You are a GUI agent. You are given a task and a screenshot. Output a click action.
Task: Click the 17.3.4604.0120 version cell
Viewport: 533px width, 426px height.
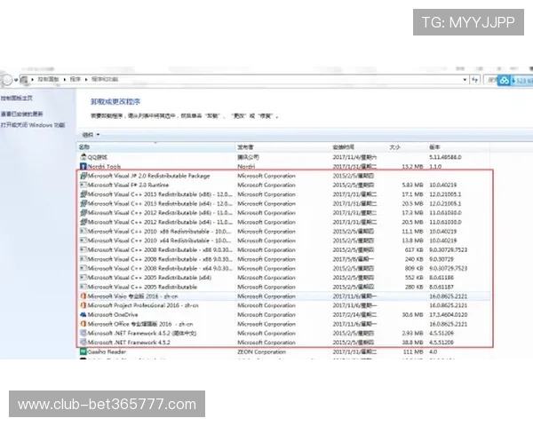click(x=448, y=314)
